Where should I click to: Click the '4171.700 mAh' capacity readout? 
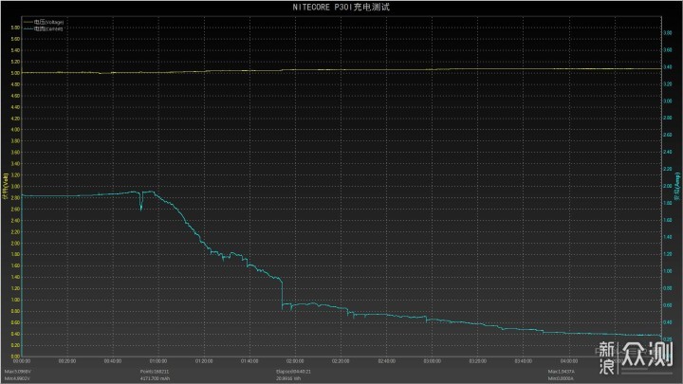pos(155,378)
